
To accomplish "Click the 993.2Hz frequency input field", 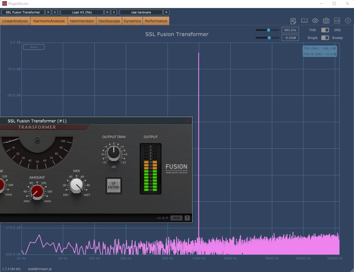I will click(290, 30).
